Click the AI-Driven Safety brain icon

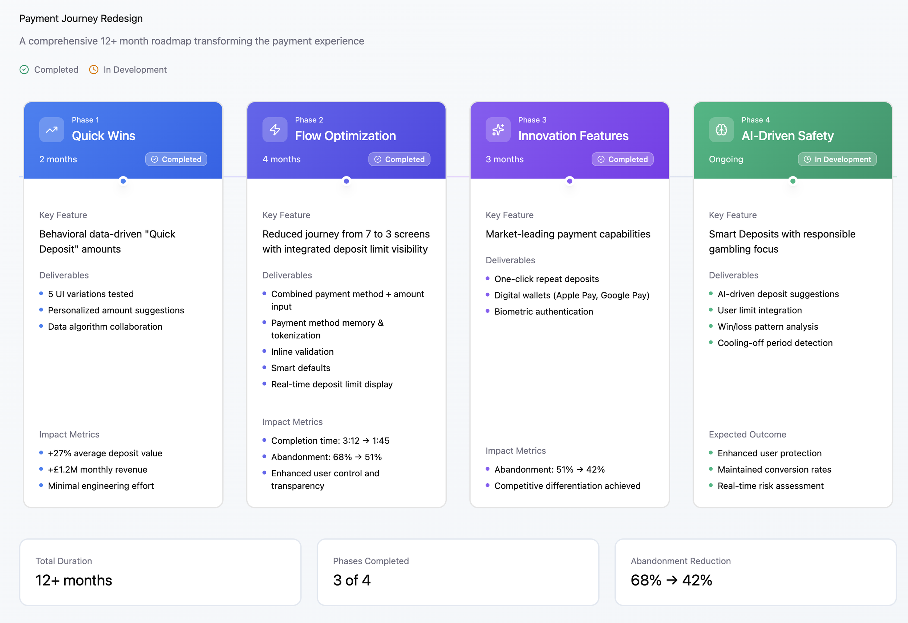[721, 130]
